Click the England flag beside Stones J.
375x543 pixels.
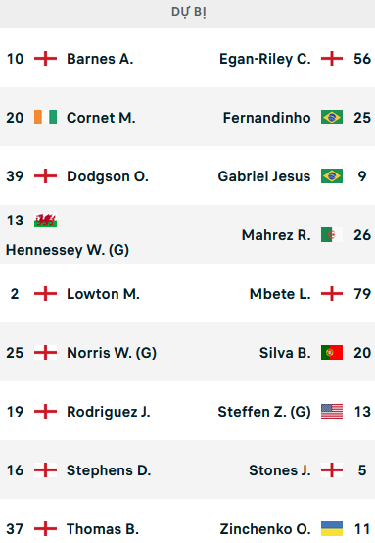tap(332, 470)
